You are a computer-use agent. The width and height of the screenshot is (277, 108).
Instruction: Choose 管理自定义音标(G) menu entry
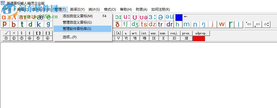(x=83, y=22)
